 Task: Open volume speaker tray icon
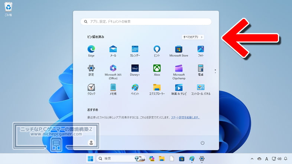click(279, 159)
